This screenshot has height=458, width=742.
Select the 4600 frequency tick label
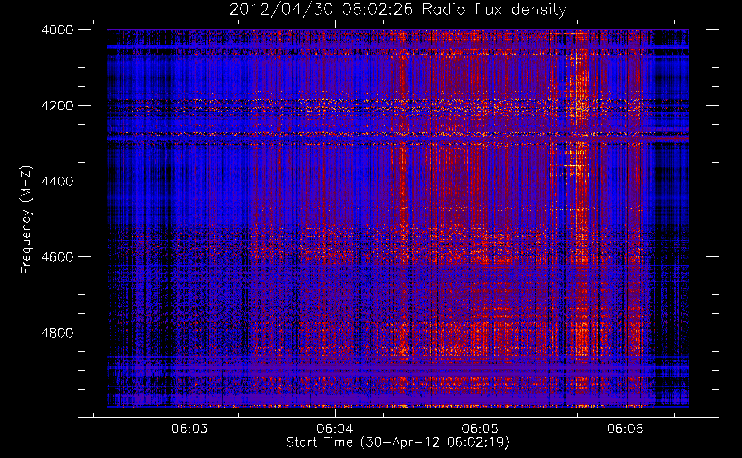(57, 257)
